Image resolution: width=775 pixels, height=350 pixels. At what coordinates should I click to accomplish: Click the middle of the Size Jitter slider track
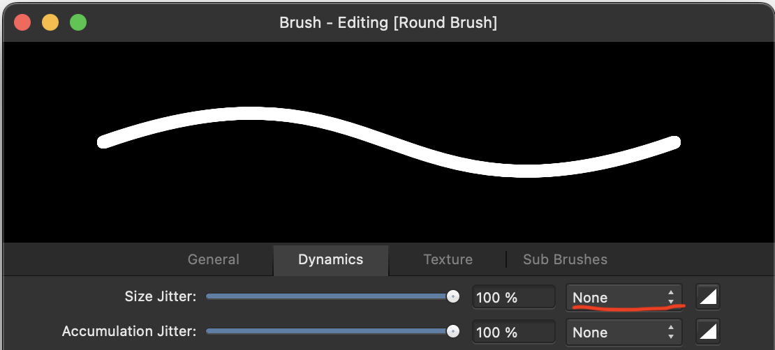tap(329, 297)
